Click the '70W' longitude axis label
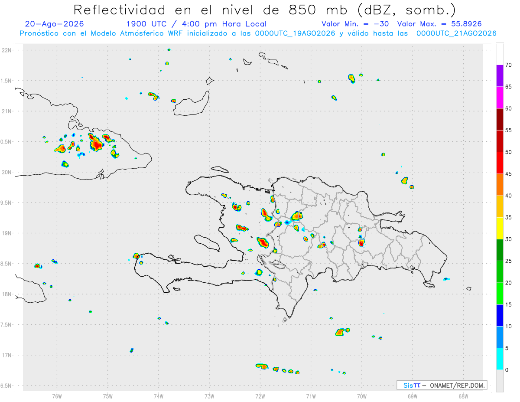520x402 pixels. pos(362,396)
